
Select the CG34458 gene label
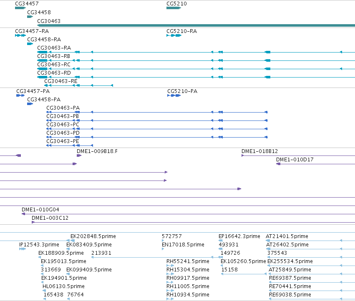coord(39,12)
